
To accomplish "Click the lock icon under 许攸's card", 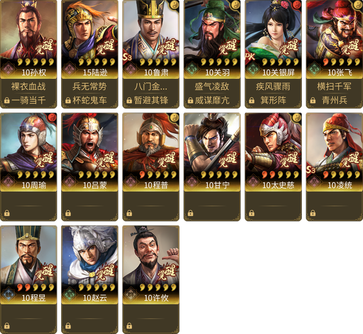I will pos(129,326).
